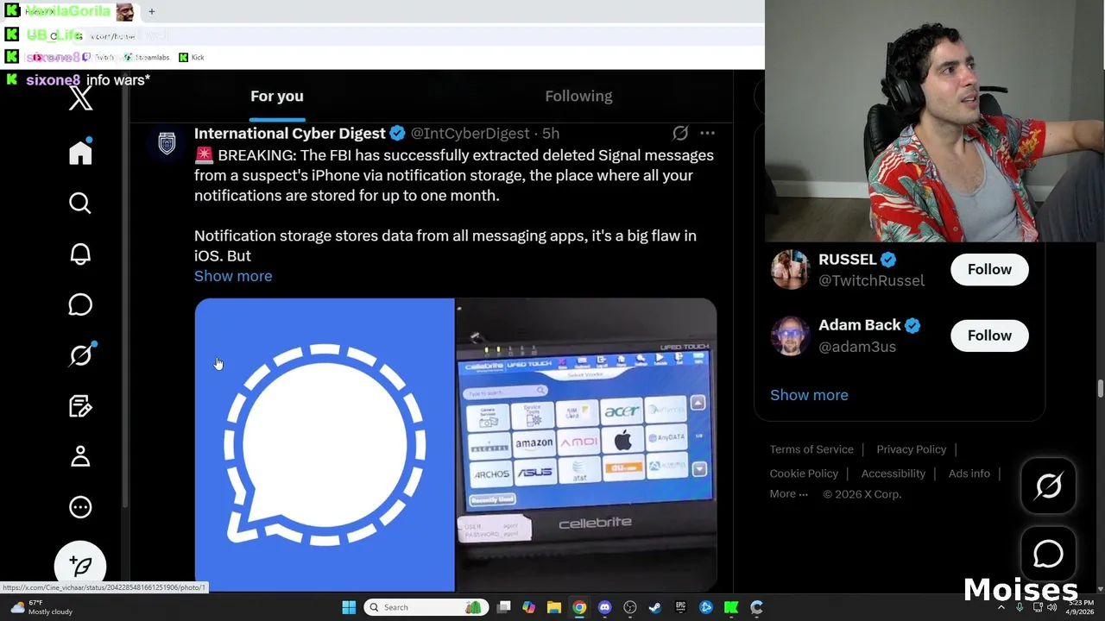Open RUSSEL's profile picture

[x=790, y=269]
